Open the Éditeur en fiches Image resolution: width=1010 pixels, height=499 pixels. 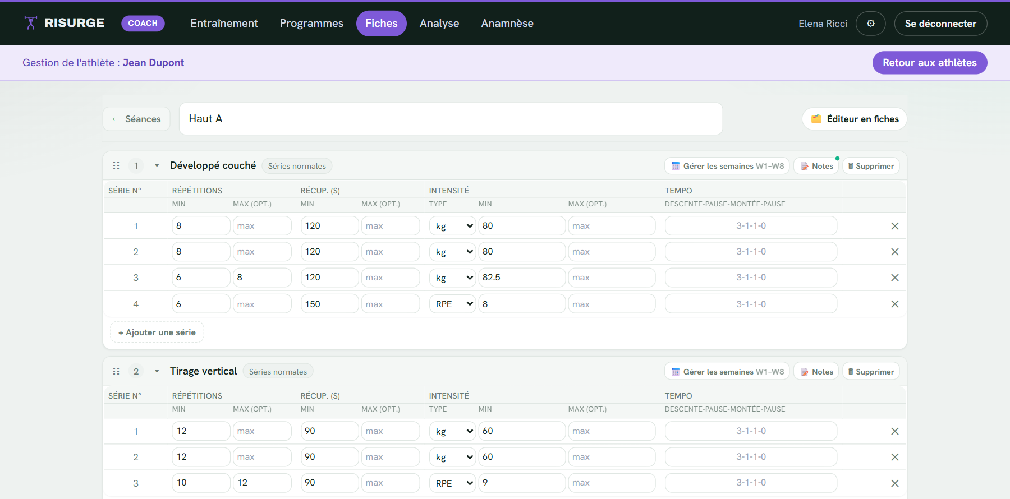click(x=855, y=119)
